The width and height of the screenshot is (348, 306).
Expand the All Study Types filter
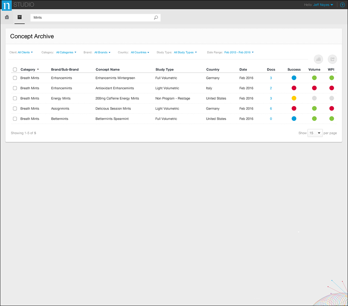(185, 53)
